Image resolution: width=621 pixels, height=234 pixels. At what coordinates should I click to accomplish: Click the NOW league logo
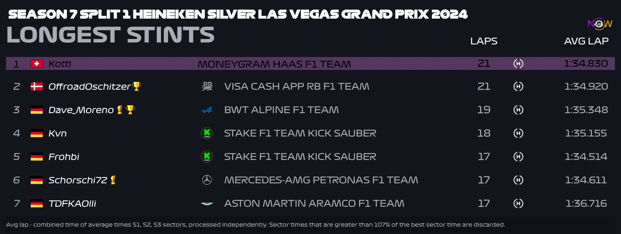(x=600, y=24)
